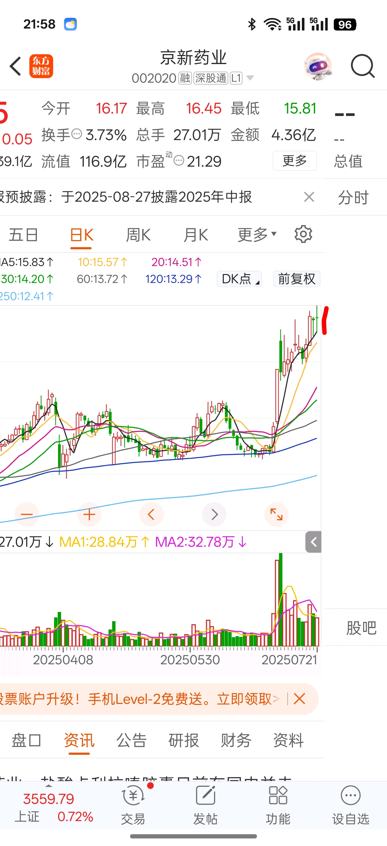Shift chart left with arrow button

(151, 514)
